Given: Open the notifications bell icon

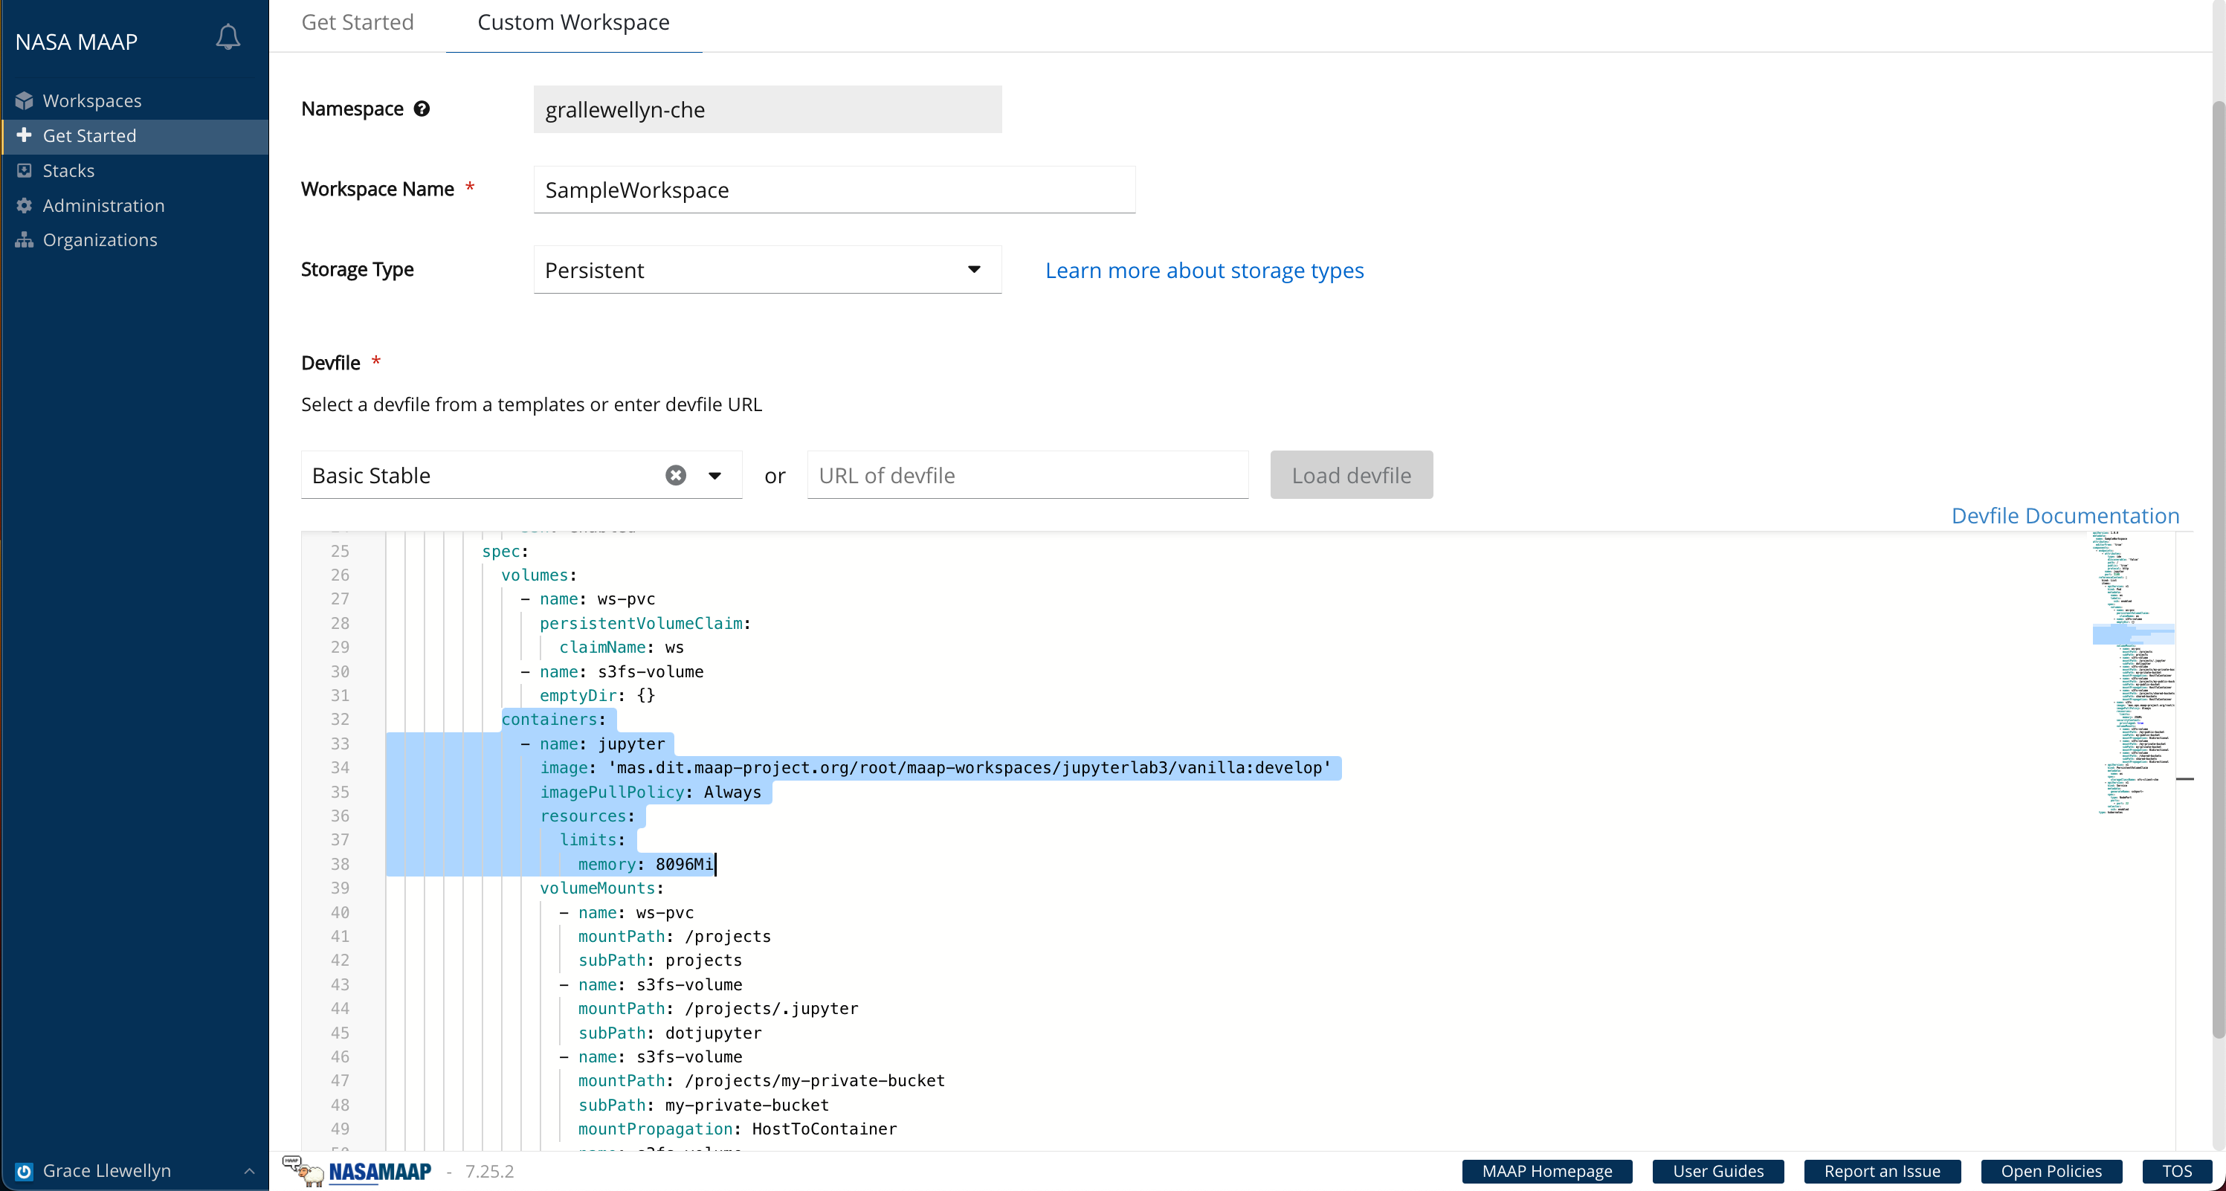Looking at the screenshot, I should tap(228, 38).
